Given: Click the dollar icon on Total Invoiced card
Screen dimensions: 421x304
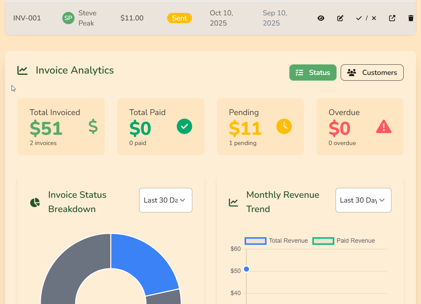Looking at the screenshot, I should 93,127.
